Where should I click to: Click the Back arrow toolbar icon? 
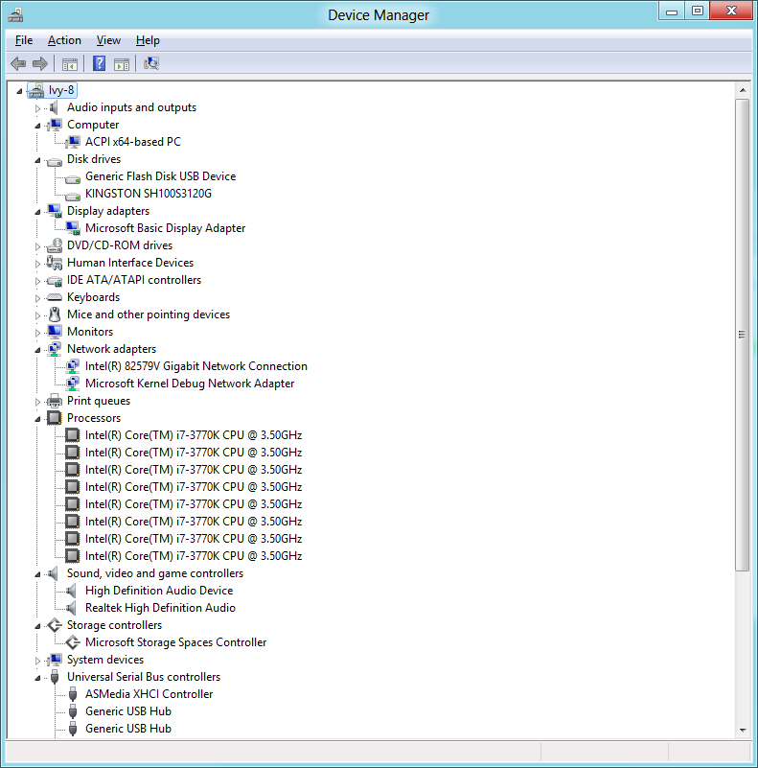[x=18, y=63]
